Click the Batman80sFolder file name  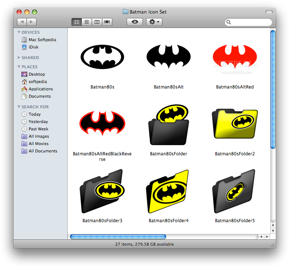[x=169, y=154]
